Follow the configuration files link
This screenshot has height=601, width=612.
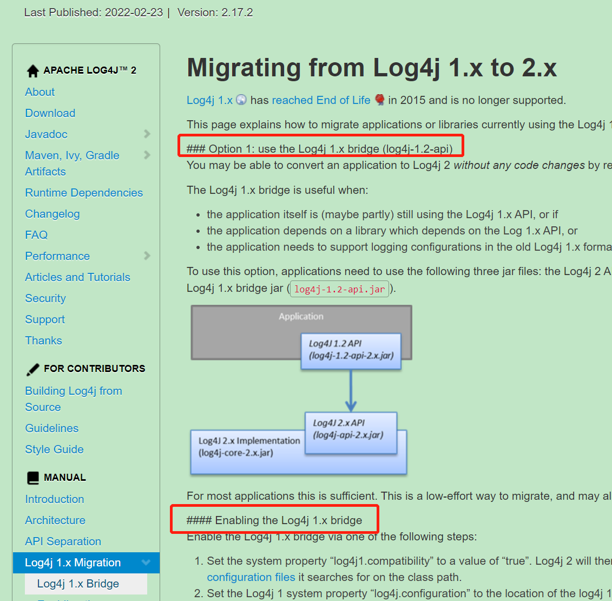coord(251,577)
